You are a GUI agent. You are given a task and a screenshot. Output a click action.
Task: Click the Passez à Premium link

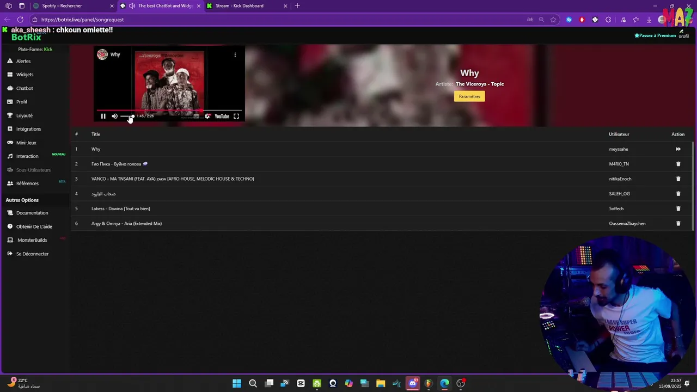[655, 35]
